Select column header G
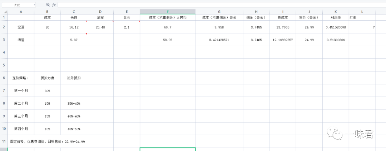 219,12
